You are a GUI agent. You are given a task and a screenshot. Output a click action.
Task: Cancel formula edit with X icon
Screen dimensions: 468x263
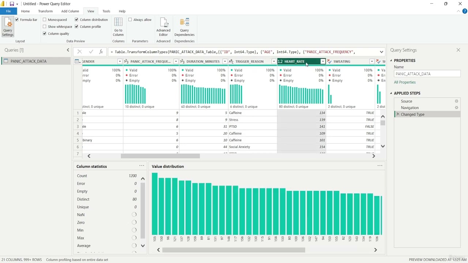tap(79, 52)
